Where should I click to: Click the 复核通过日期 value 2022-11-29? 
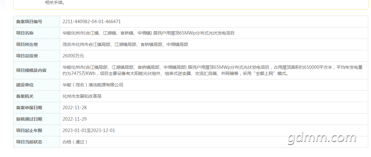[74, 119]
